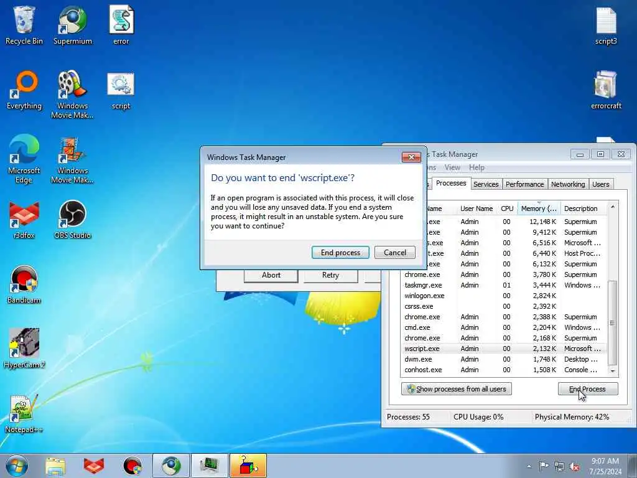The width and height of the screenshot is (637, 478).
Task: Sort processes by Description column
Action: click(x=584, y=209)
